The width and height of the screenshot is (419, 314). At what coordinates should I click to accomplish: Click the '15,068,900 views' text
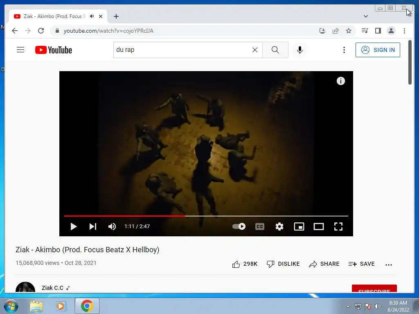point(37,263)
